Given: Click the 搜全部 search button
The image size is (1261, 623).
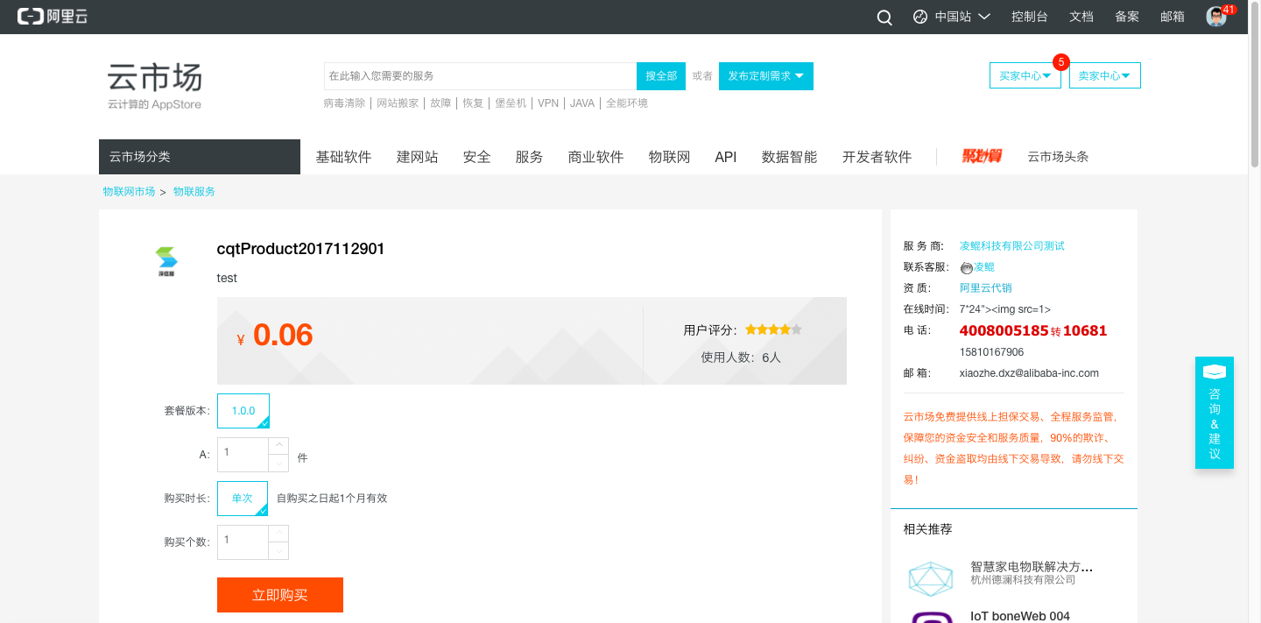Looking at the screenshot, I should (x=661, y=76).
